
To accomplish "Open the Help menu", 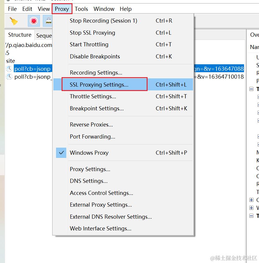I will pyautogui.click(x=126, y=9).
